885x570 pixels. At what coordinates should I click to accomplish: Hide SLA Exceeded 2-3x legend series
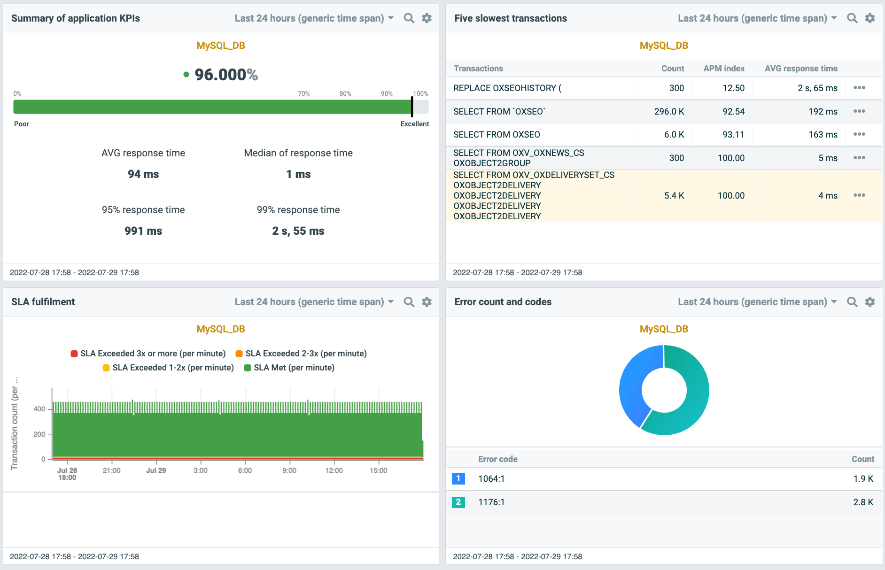point(301,354)
